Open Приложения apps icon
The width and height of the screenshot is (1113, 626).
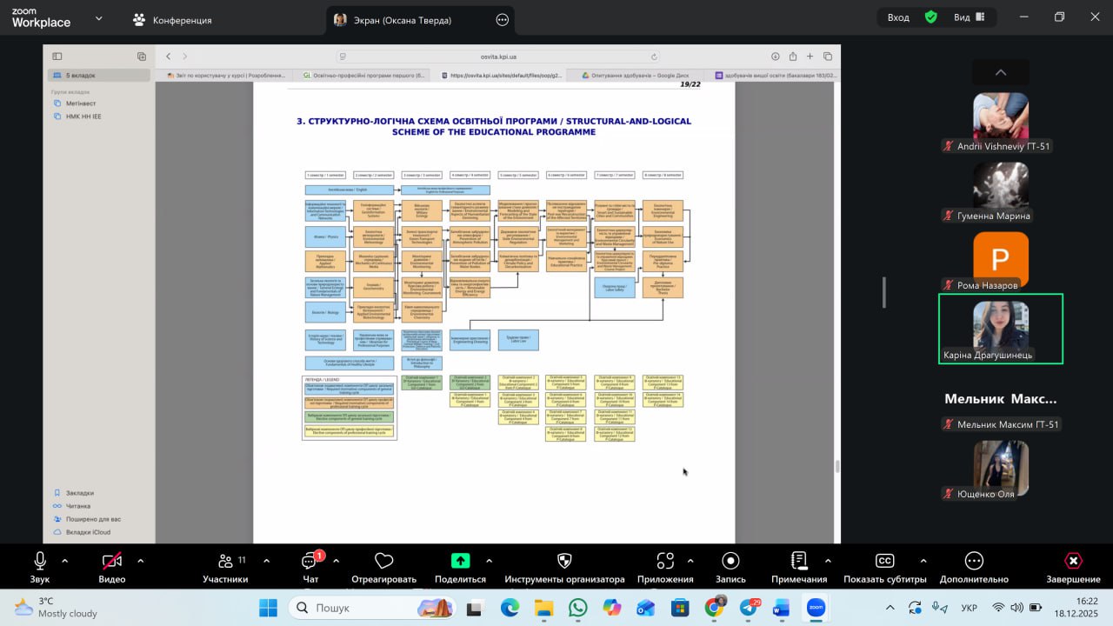tap(665, 563)
